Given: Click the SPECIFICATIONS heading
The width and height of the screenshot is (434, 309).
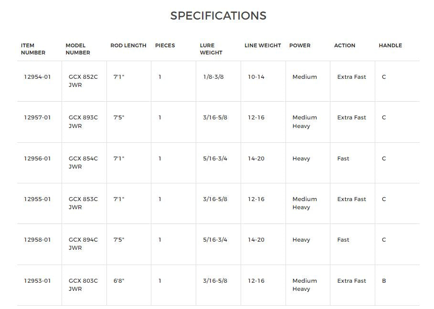Looking at the screenshot, I should [218, 16].
